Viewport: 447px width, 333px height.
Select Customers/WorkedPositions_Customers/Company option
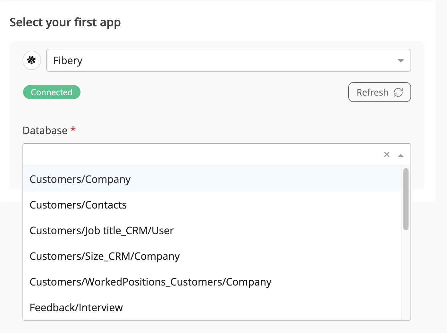pyautogui.click(x=212, y=282)
